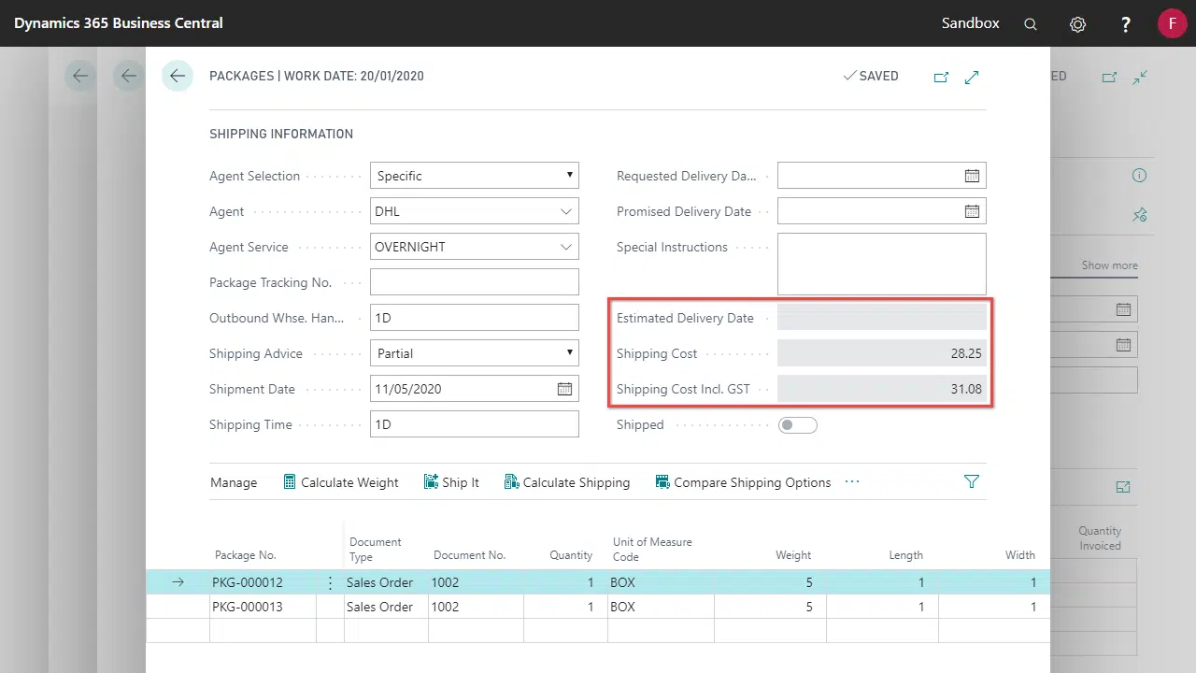Viewport: 1196px width, 673px height.
Task: Click the Ship It action
Action: 451,482
